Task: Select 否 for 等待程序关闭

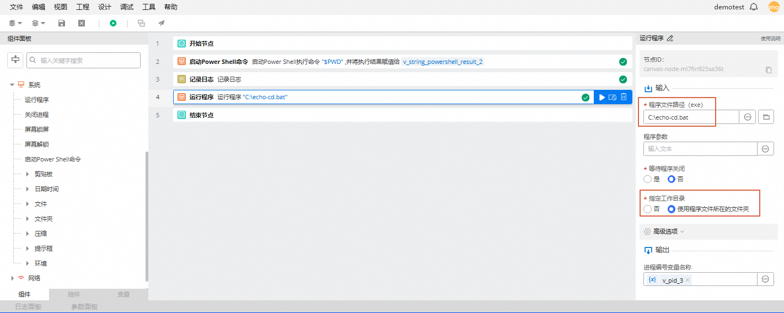Action: click(671, 179)
